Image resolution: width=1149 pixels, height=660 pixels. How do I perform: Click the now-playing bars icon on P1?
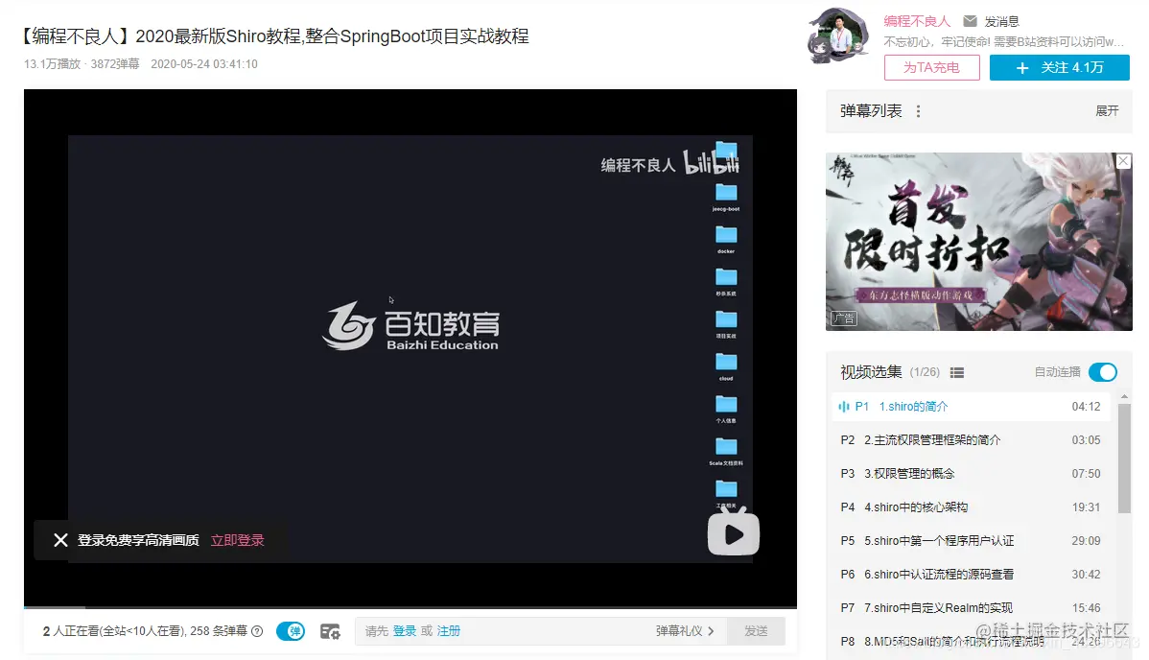point(844,407)
